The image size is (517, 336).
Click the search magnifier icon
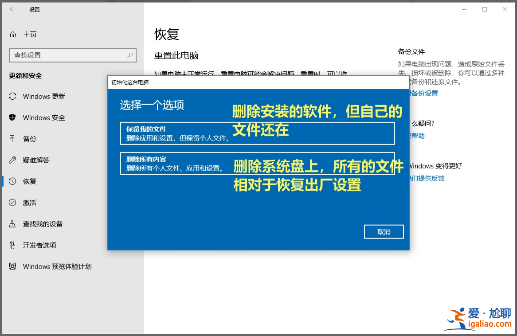130,55
